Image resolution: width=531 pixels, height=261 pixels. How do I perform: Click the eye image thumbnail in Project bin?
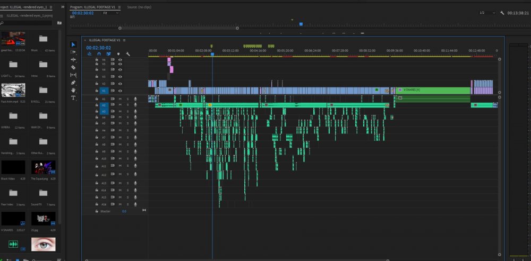pos(43,244)
